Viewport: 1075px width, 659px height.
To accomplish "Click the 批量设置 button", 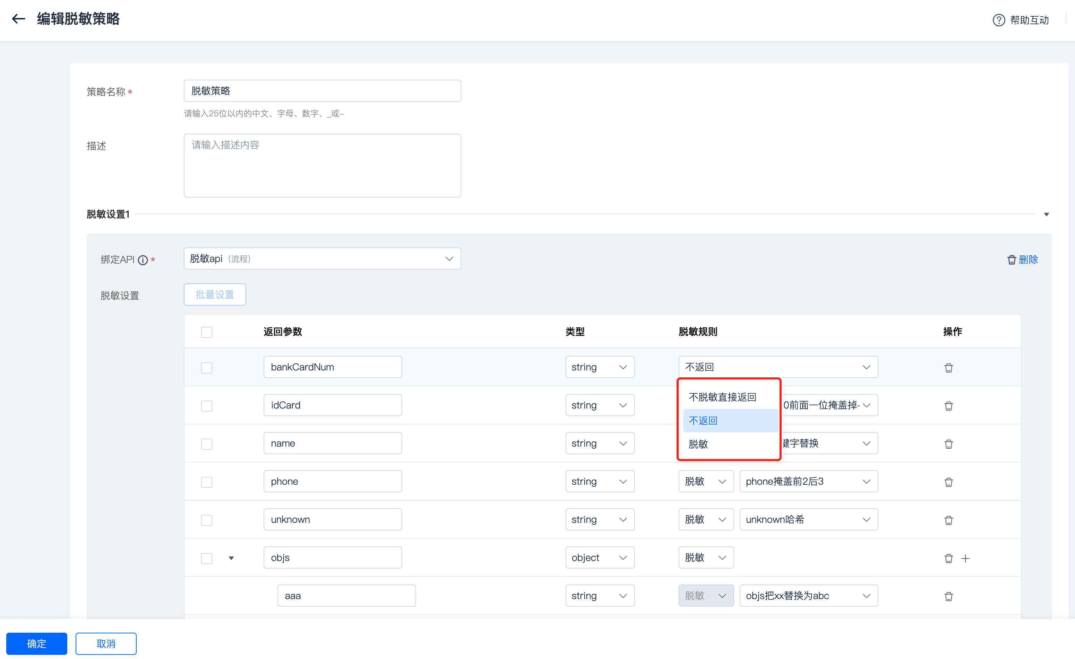I will click(x=215, y=295).
